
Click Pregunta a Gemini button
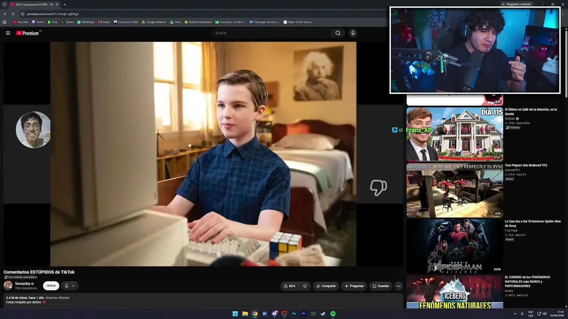516,4
